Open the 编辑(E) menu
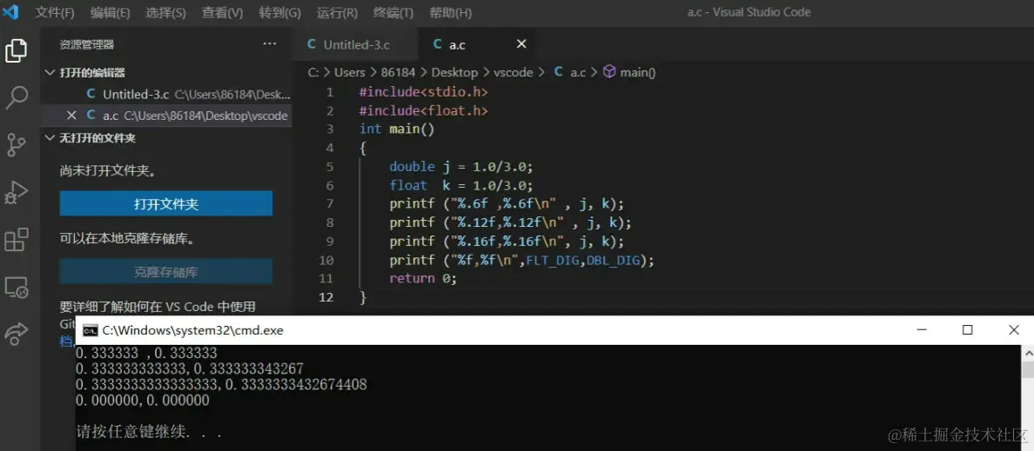The image size is (1034, 451). pyautogui.click(x=110, y=12)
